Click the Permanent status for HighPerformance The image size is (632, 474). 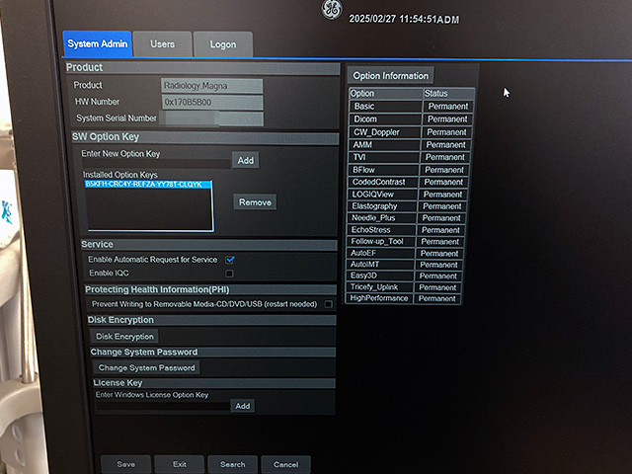[436, 298]
